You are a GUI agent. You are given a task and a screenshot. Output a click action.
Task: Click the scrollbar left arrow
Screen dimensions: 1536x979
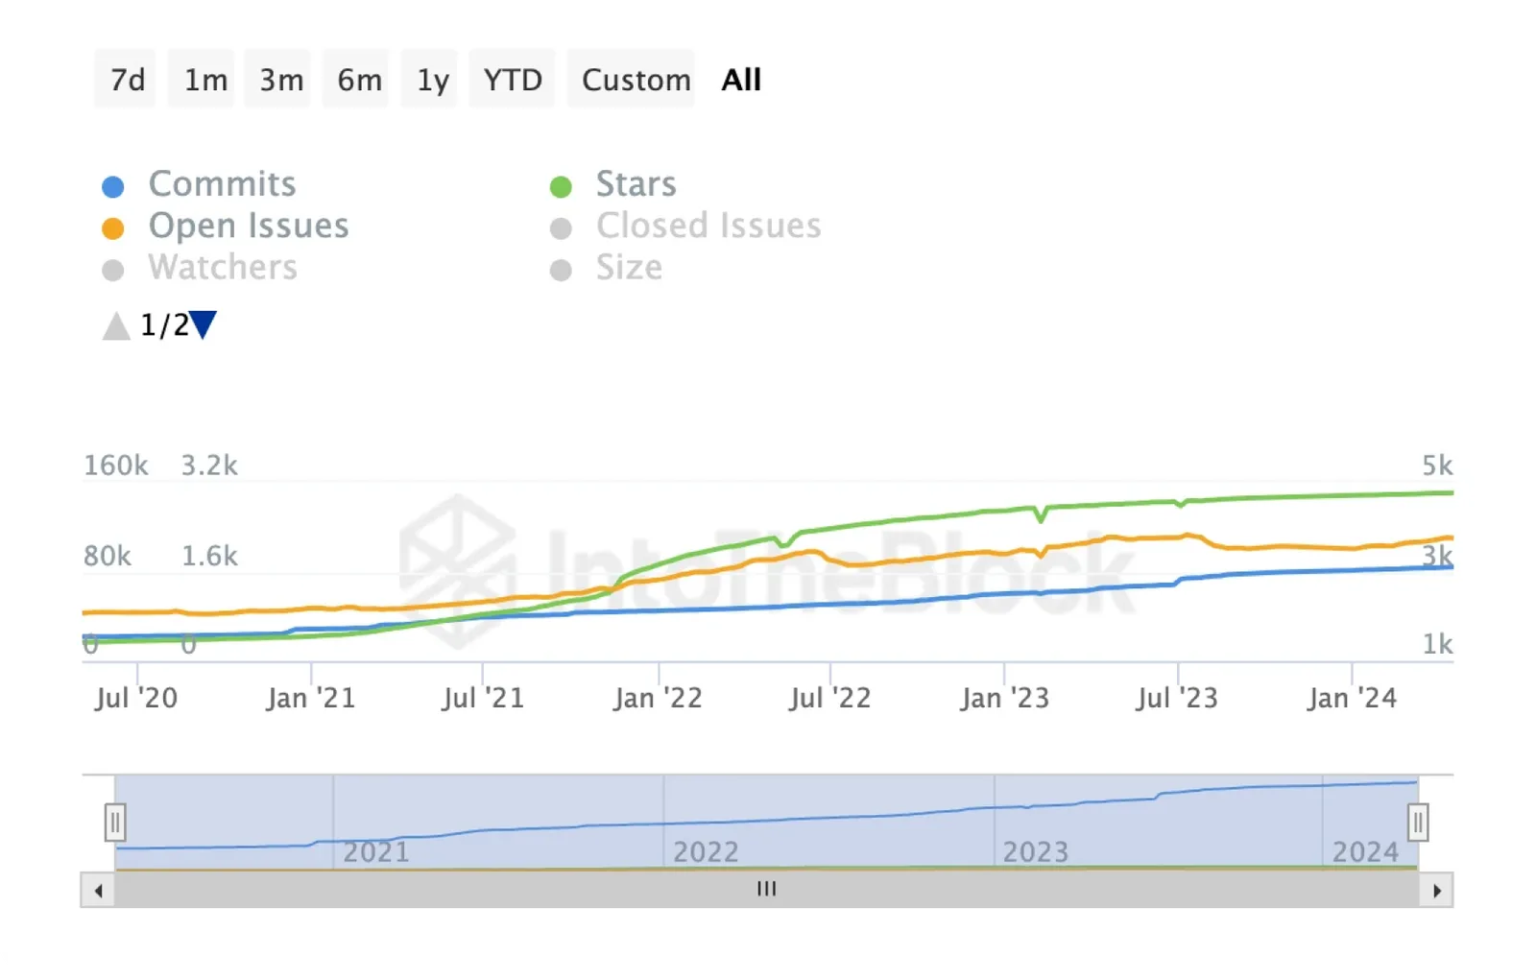98,891
